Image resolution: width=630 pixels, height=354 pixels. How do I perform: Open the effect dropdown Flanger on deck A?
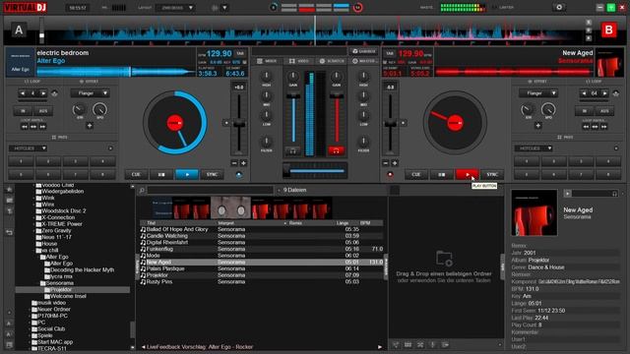pyautogui.click(x=90, y=93)
